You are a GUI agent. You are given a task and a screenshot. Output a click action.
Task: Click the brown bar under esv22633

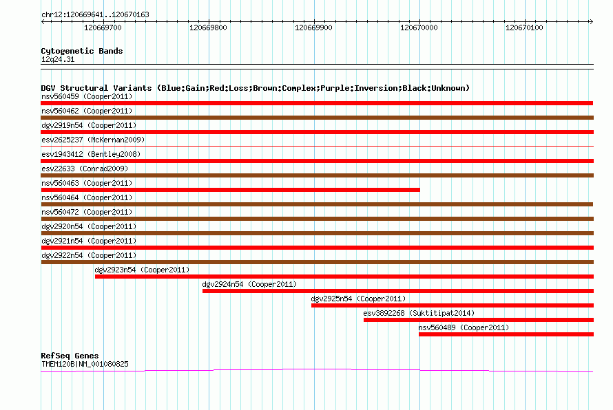317,175
